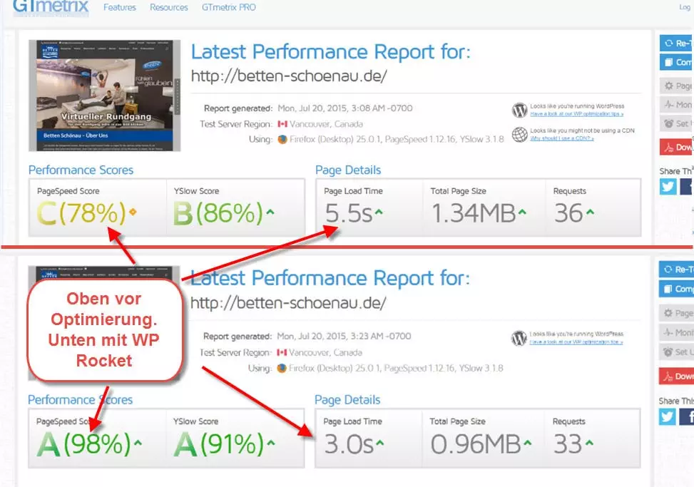Click the trend arrow beside 5.5s load time
Viewport: 694px width, 487px height.
tap(379, 212)
